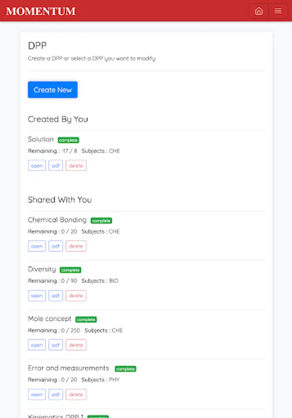View pdf of Mole concept
The height and width of the screenshot is (418, 292).
tap(56, 345)
